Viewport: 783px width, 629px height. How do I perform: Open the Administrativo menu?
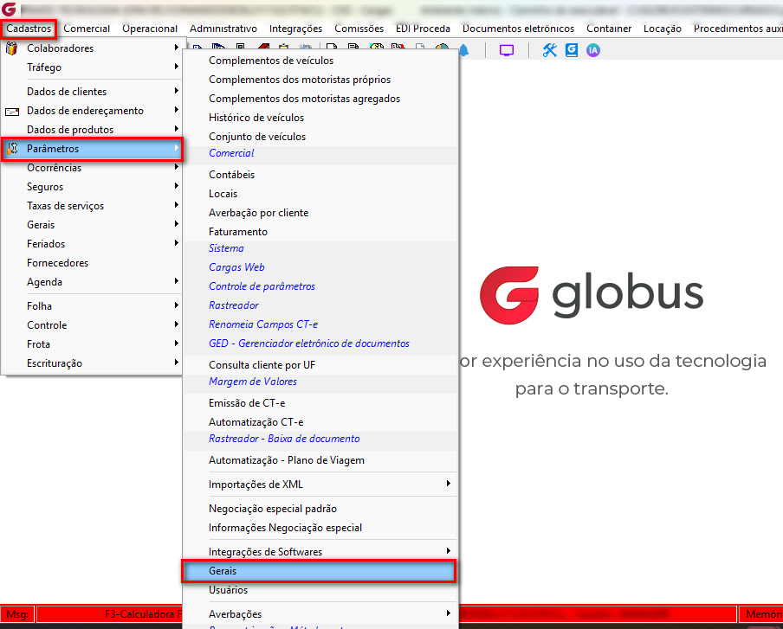[223, 29]
